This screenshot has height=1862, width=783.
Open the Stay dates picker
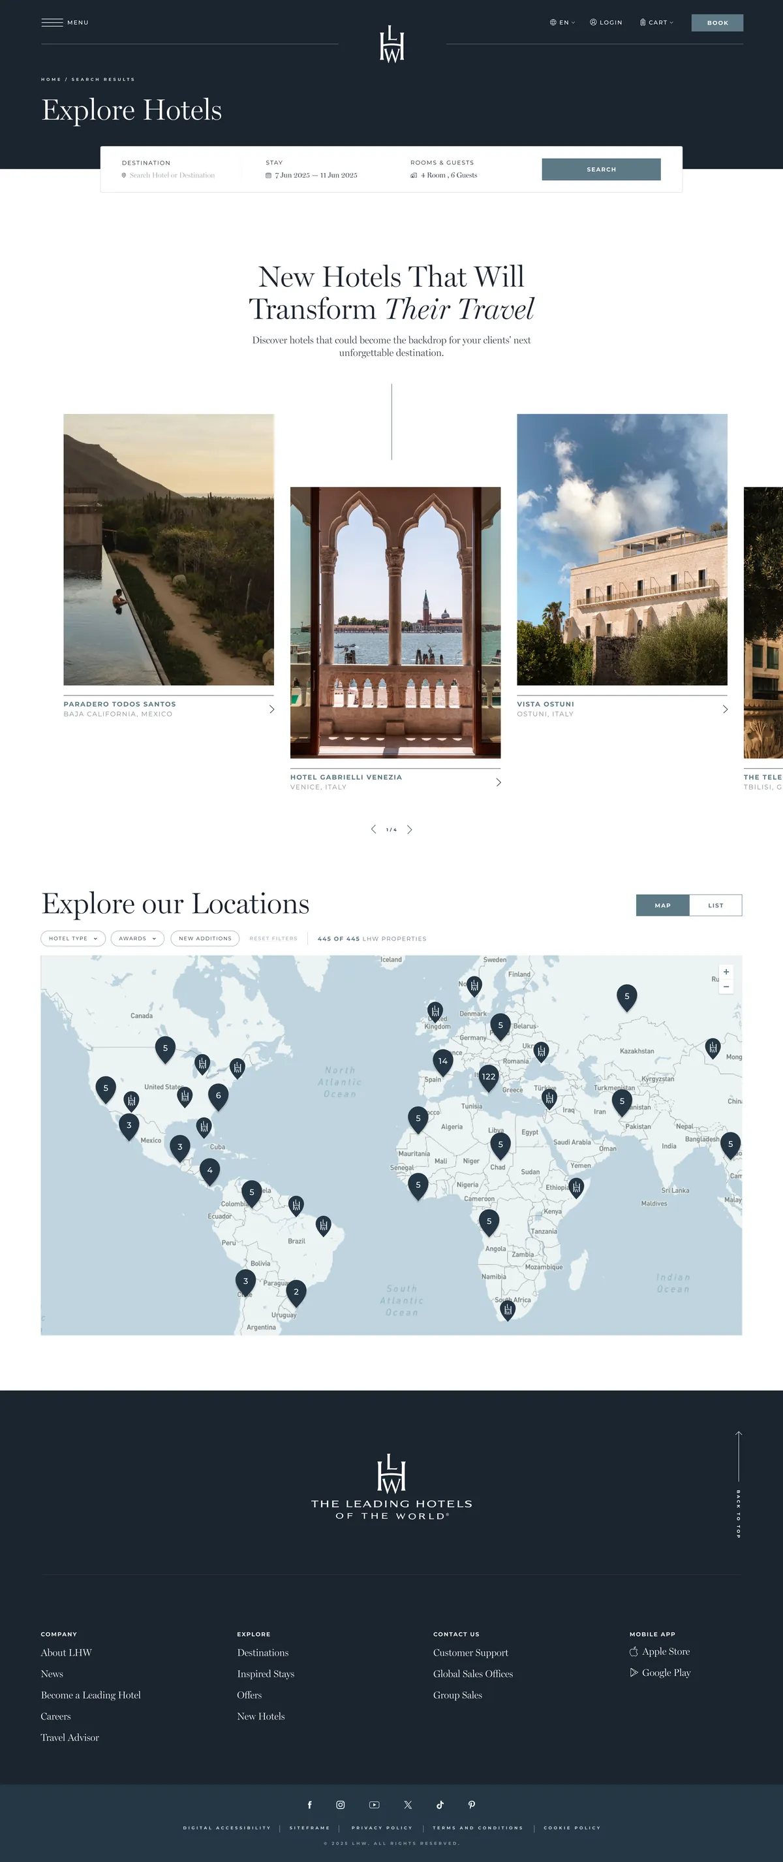coord(311,175)
